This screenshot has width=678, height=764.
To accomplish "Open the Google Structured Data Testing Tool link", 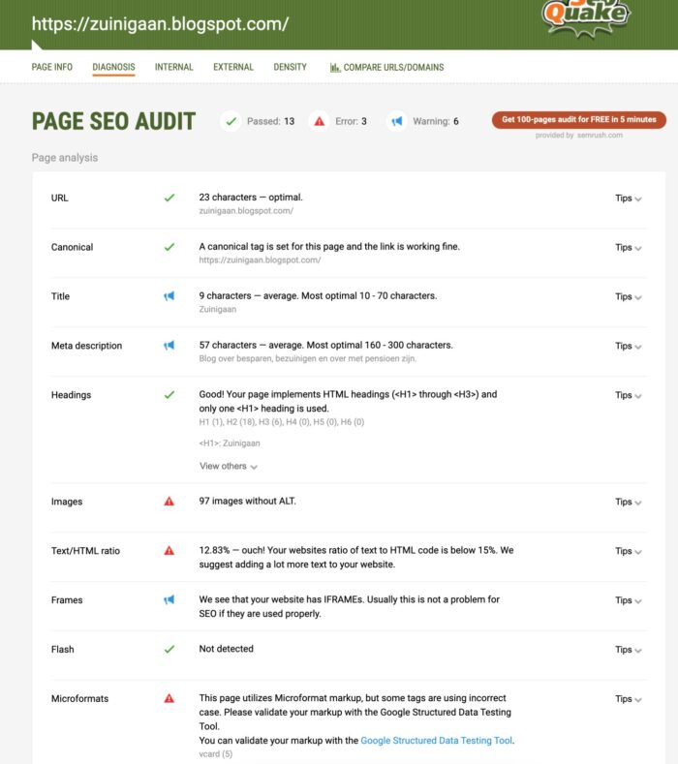I will coord(436,741).
